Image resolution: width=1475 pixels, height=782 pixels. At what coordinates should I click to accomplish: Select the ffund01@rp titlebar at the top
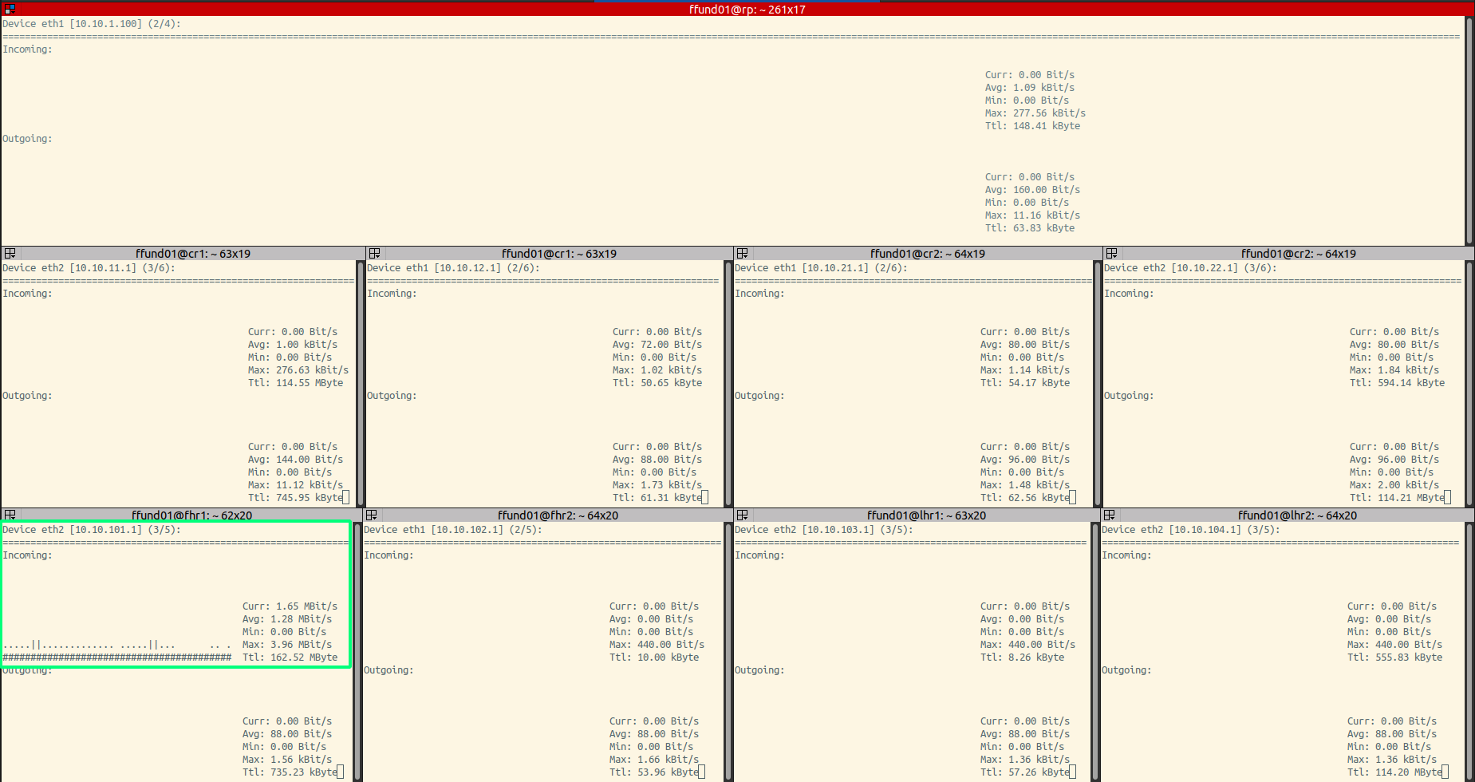point(747,10)
